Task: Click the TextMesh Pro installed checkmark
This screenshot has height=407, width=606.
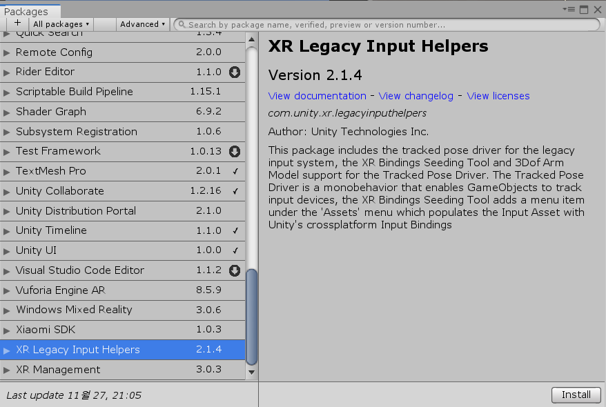Action: [235, 171]
